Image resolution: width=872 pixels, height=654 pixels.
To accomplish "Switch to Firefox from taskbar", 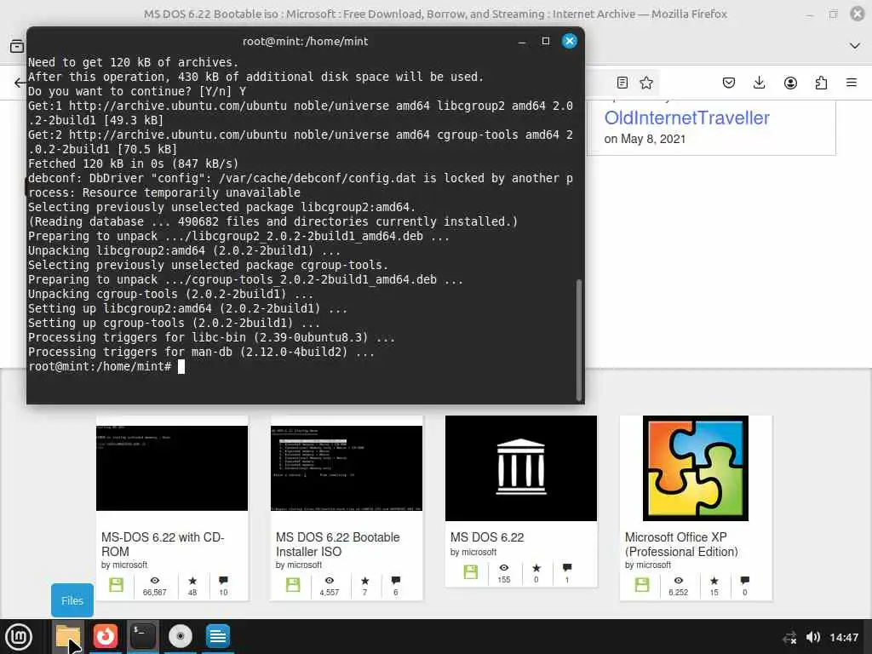I will tap(105, 637).
